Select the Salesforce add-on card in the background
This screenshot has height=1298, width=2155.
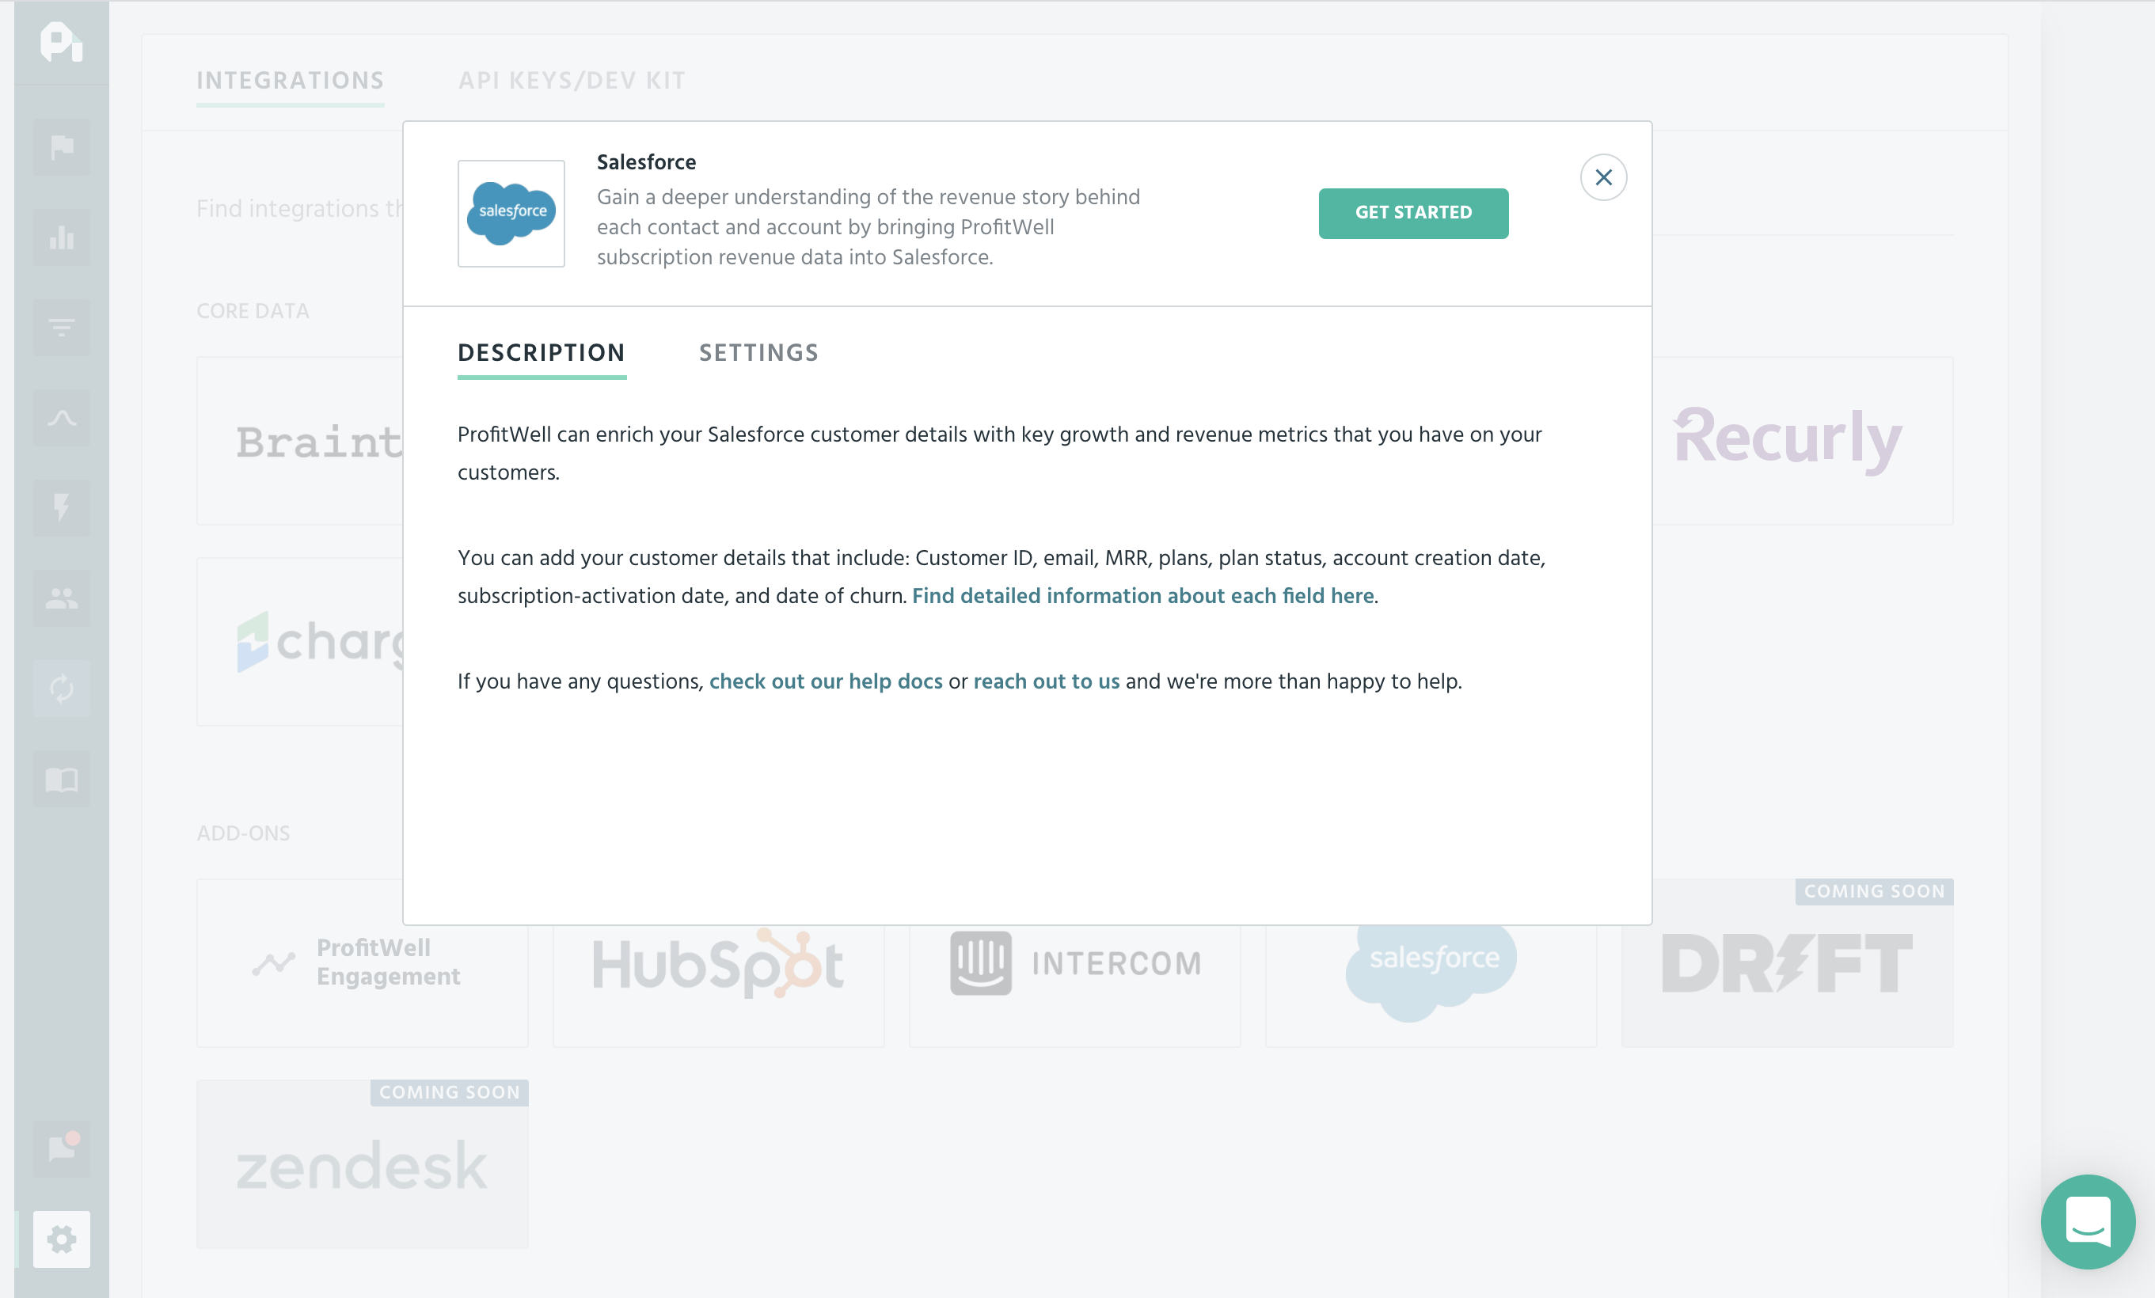(x=1431, y=985)
